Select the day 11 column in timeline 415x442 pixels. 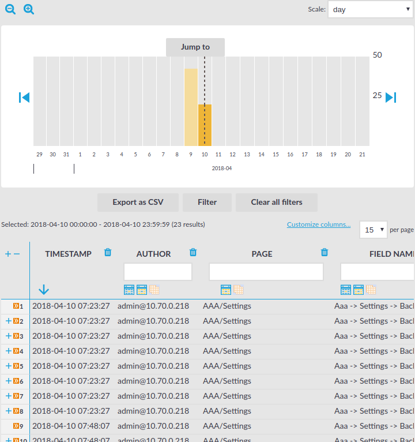point(219,101)
